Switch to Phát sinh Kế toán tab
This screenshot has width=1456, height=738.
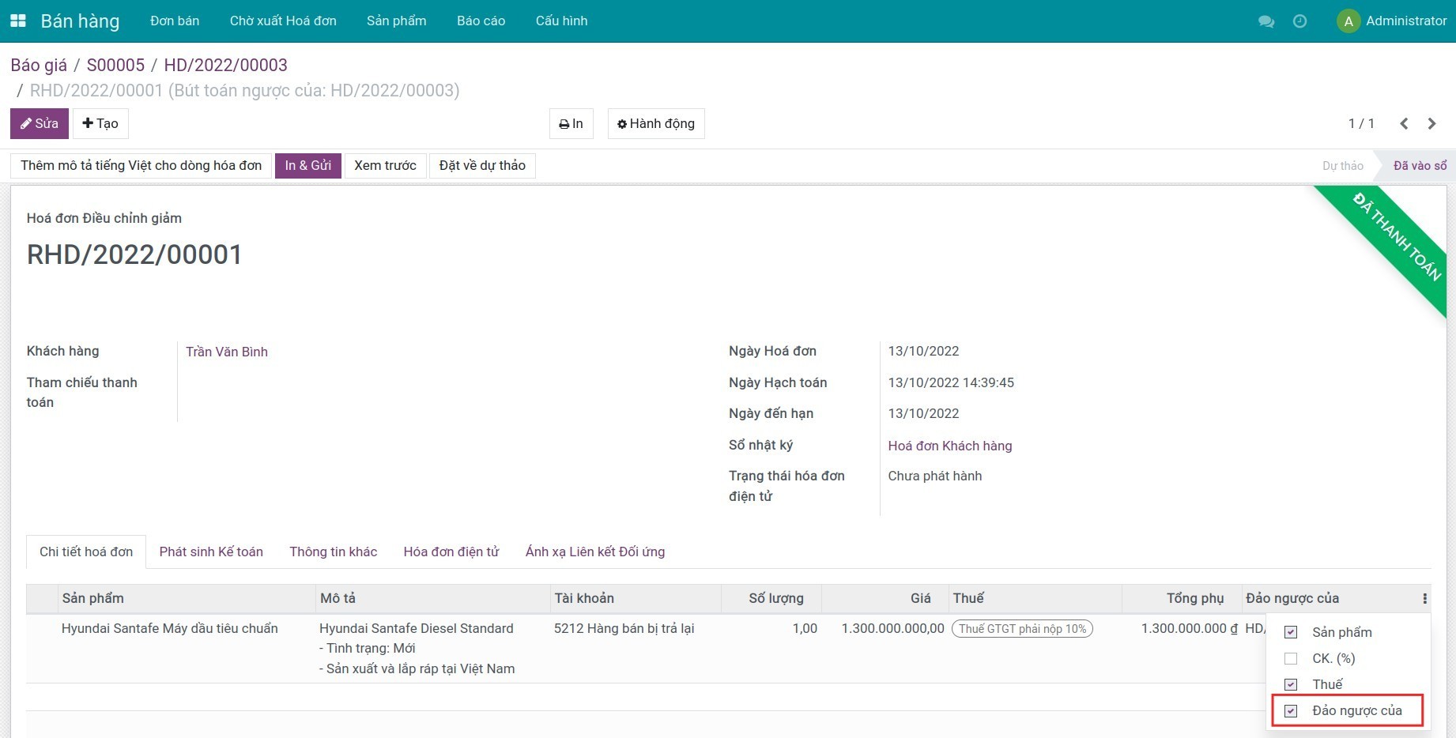click(x=211, y=552)
